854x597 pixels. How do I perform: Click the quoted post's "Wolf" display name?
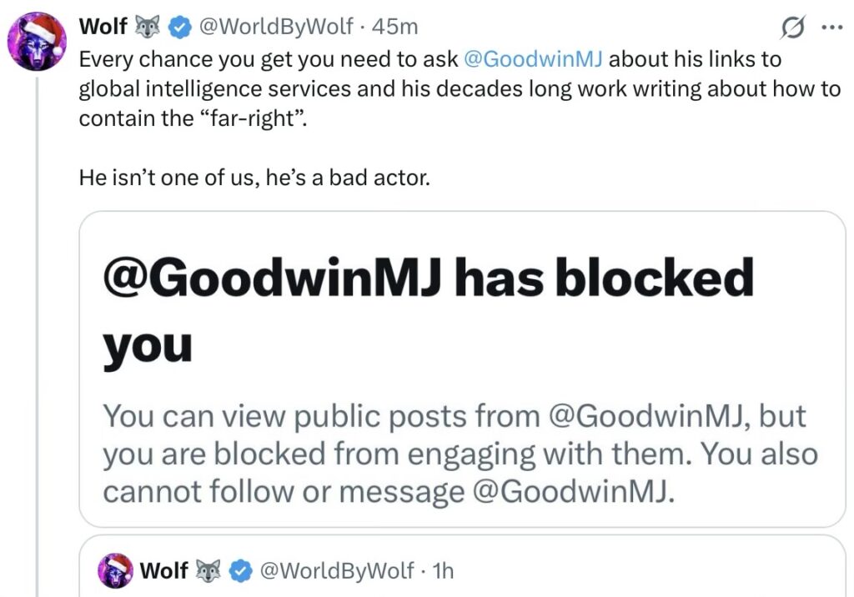(x=163, y=571)
